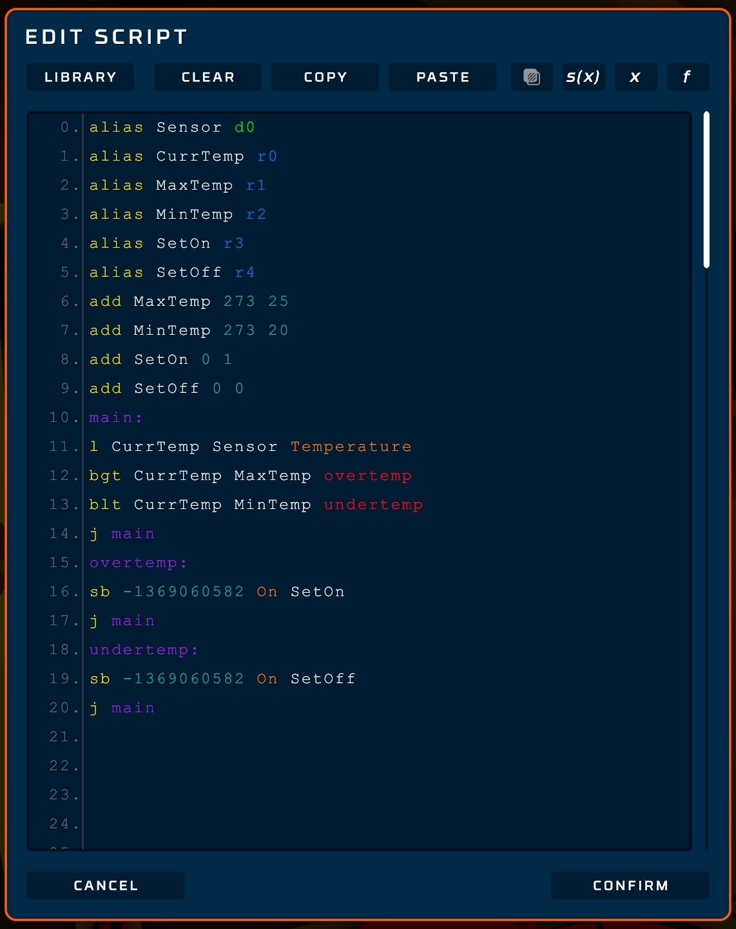Image resolution: width=736 pixels, height=929 pixels.
Task: Clear the entire script
Action: pyautogui.click(x=208, y=77)
